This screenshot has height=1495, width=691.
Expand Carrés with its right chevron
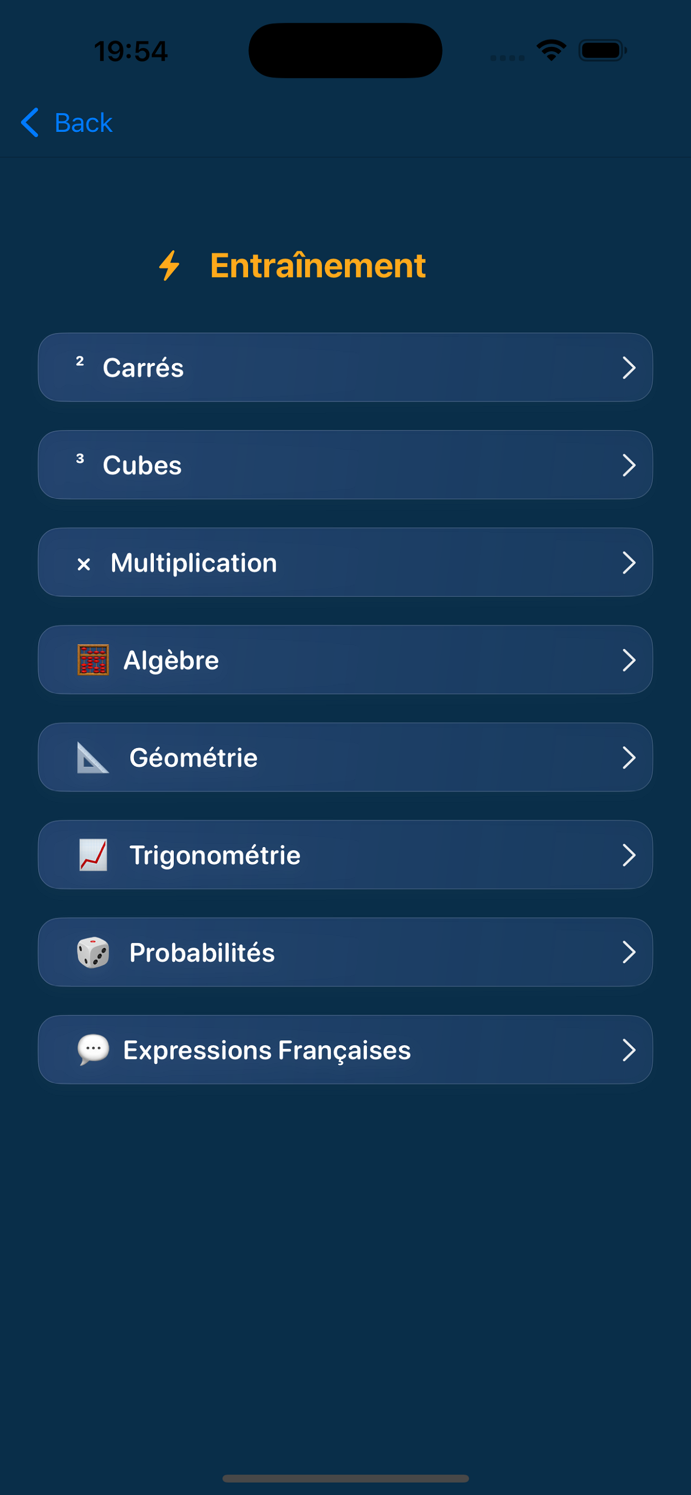coord(629,368)
